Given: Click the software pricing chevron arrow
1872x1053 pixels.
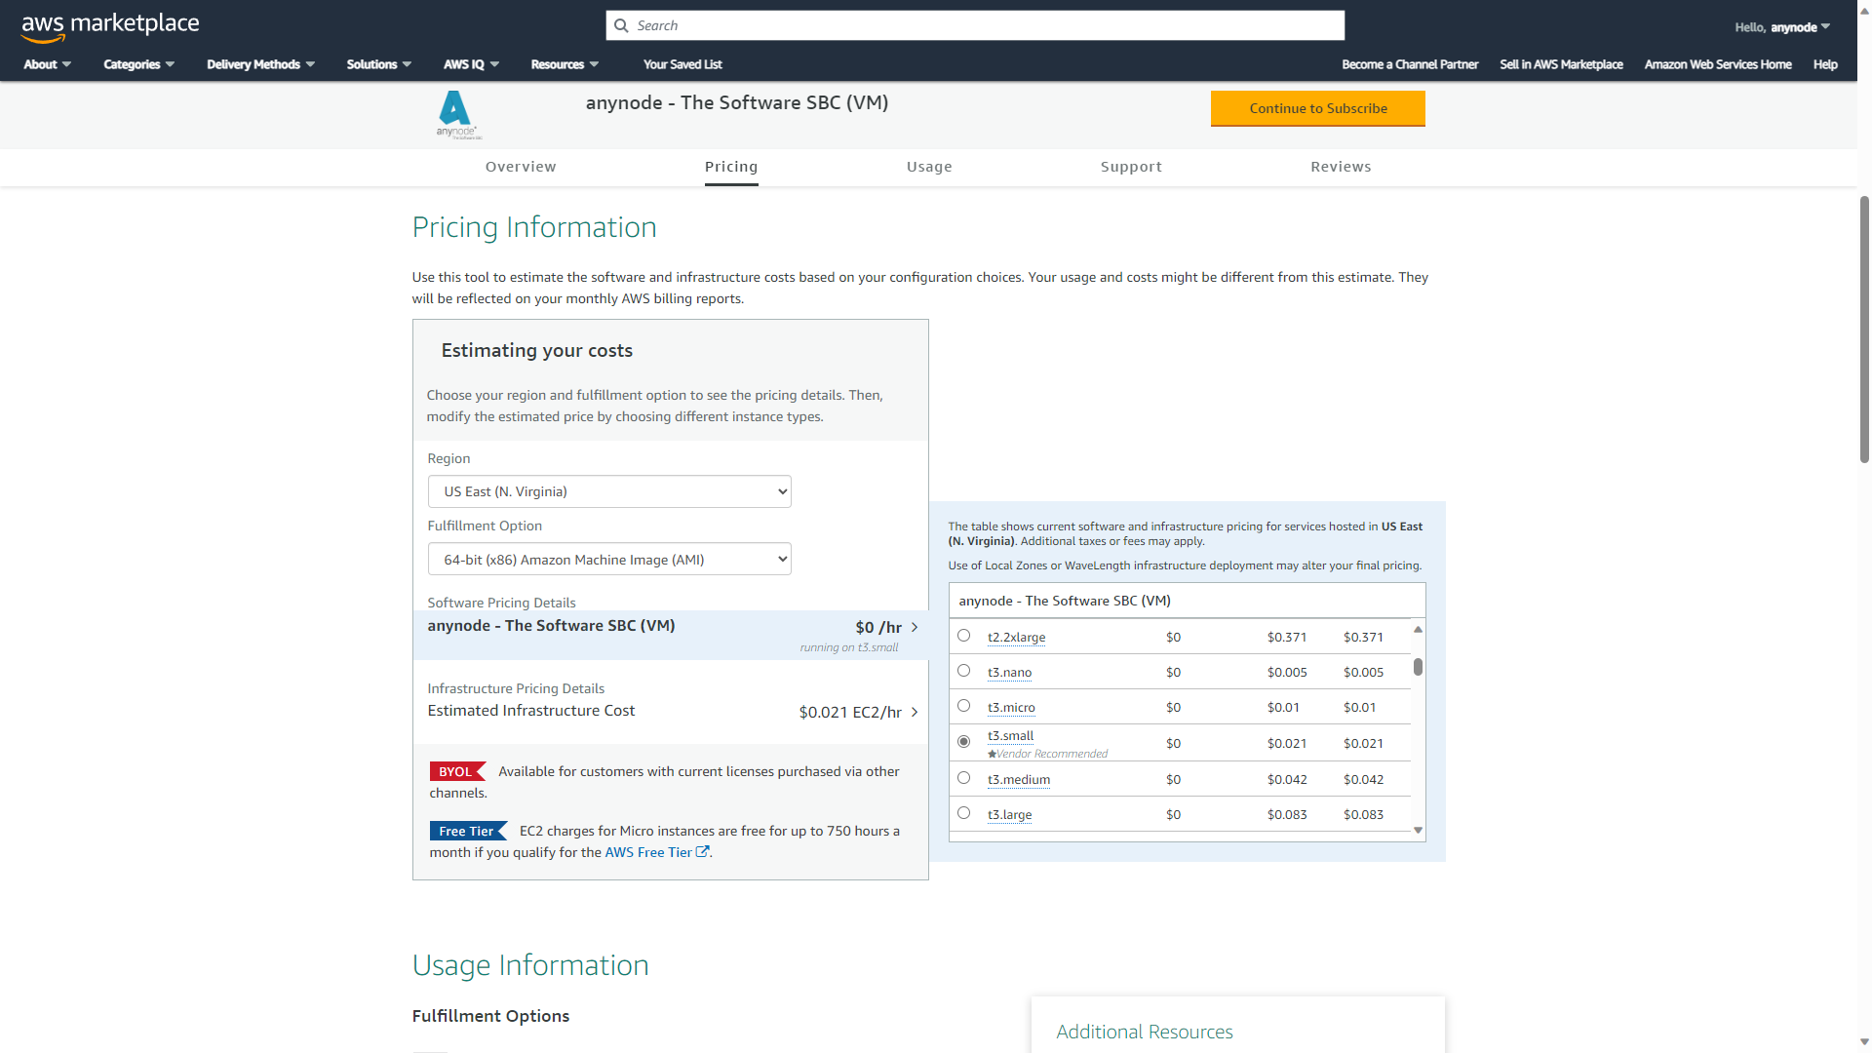Looking at the screenshot, I should tap(915, 627).
